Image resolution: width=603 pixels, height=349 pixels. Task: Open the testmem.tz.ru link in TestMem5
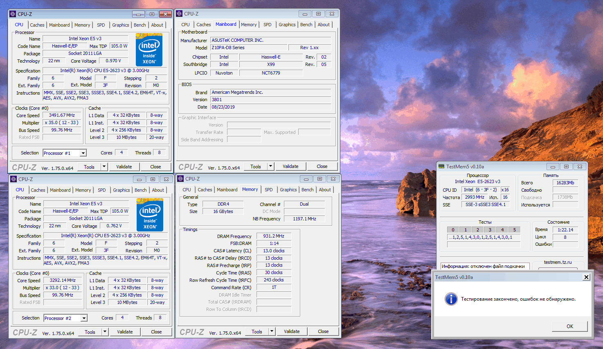[x=558, y=262]
